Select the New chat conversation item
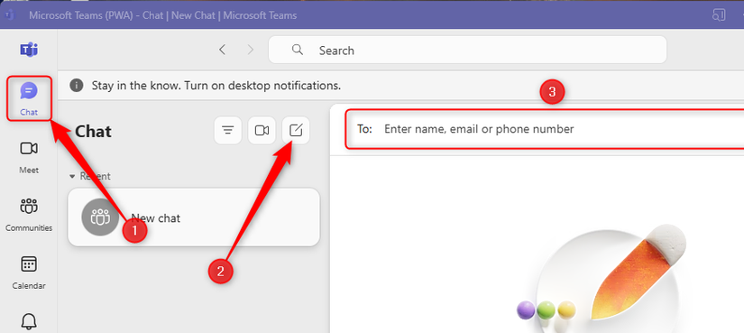 [x=194, y=217]
